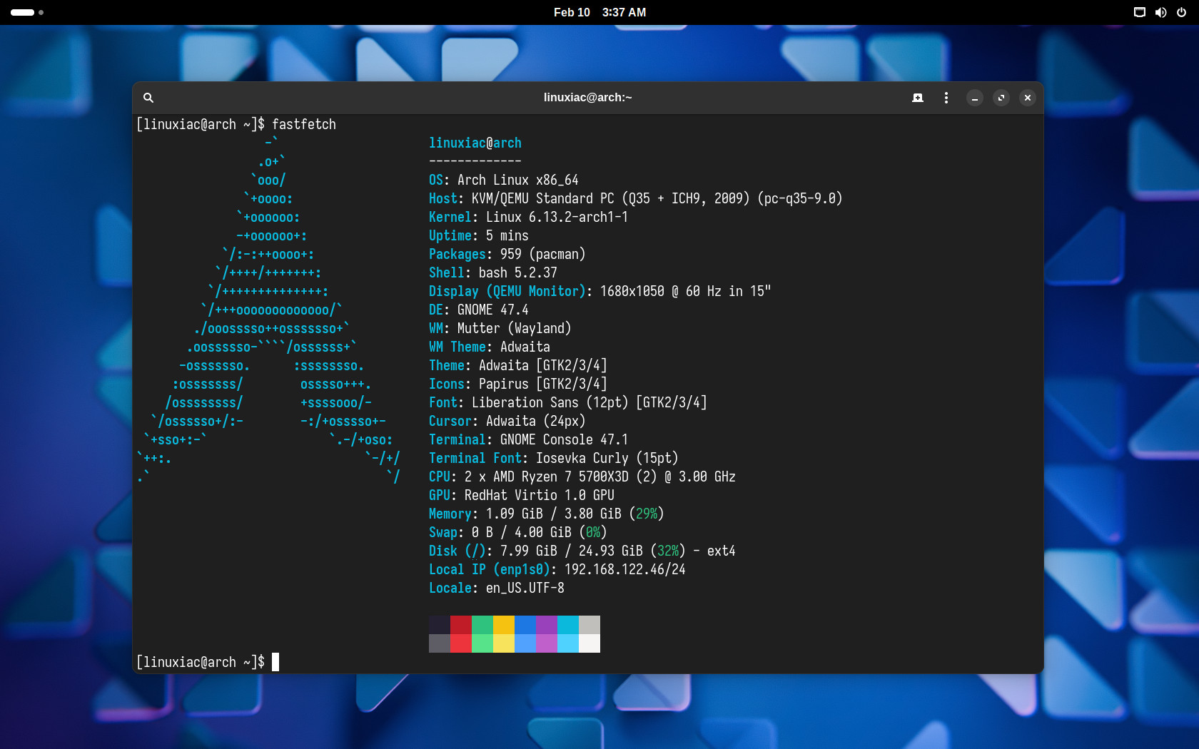Viewport: 1199px width, 749px height.
Task: Click the 'Swap: 0 B / 4.00 GiB' line
Action: (x=518, y=532)
